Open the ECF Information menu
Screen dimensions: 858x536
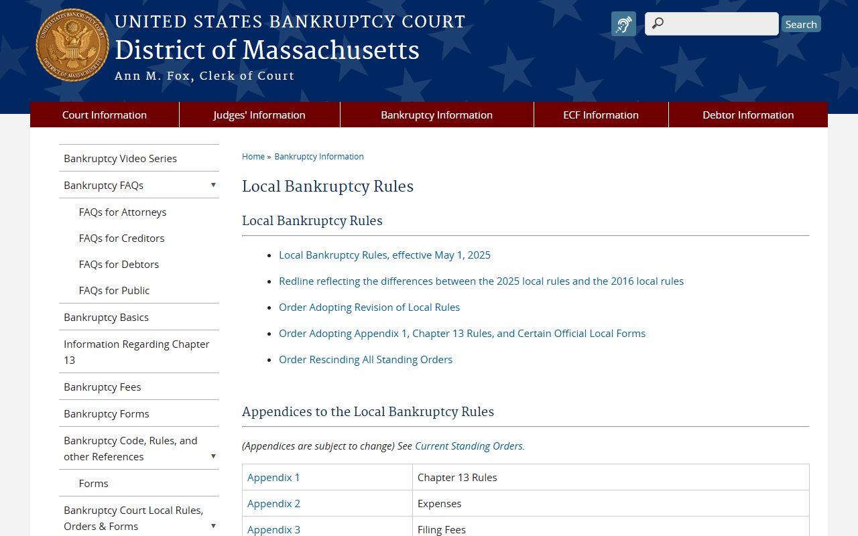[x=601, y=115]
